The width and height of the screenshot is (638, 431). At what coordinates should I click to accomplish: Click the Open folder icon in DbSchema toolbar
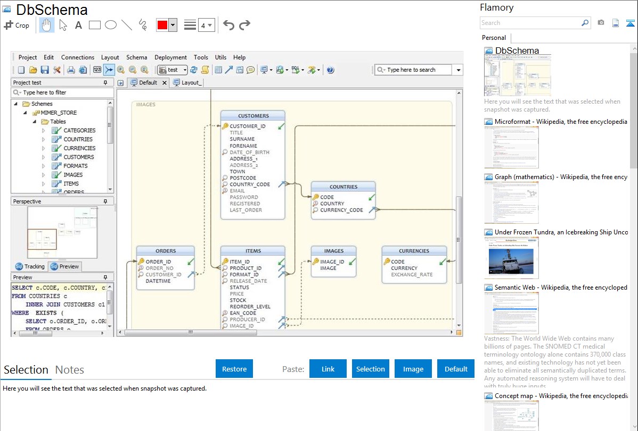tap(33, 70)
